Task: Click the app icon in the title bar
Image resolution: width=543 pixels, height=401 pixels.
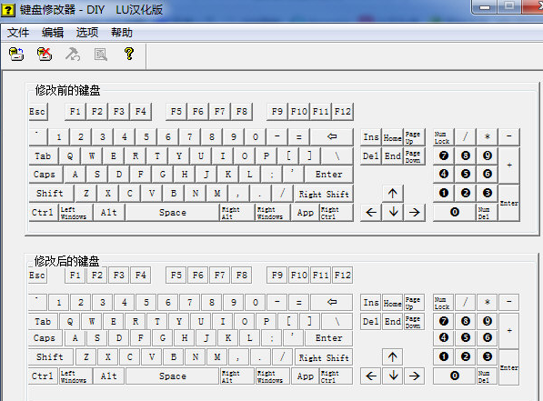Action: [7, 9]
